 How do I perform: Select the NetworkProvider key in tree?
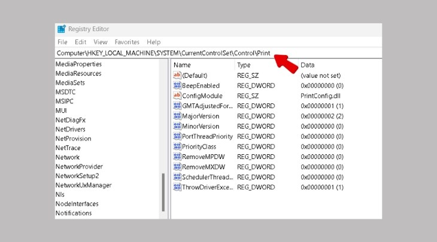point(79,167)
